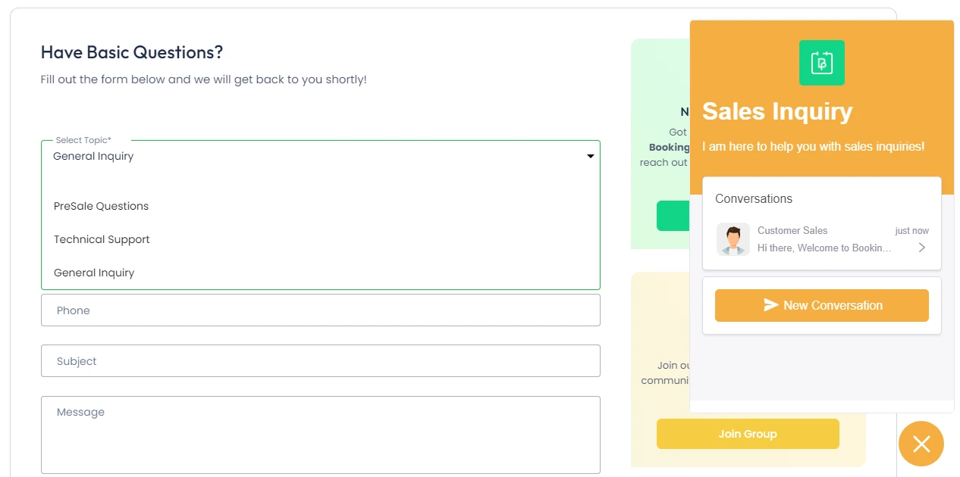Viewport: 960px width, 477px height.
Task: Click into the Phone field
Action: [320, 310]
